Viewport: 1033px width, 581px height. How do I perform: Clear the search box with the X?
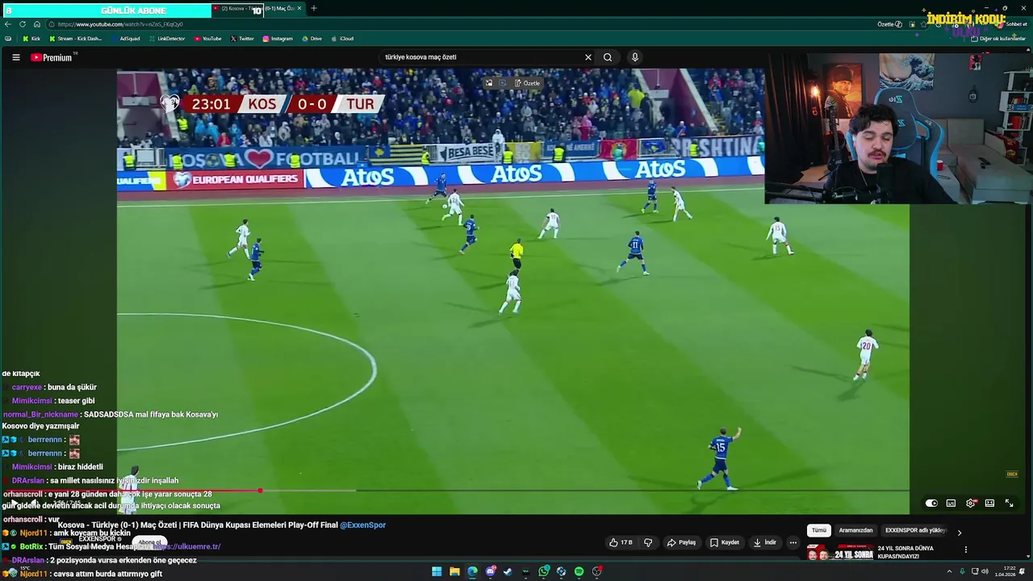pos(588,57)
